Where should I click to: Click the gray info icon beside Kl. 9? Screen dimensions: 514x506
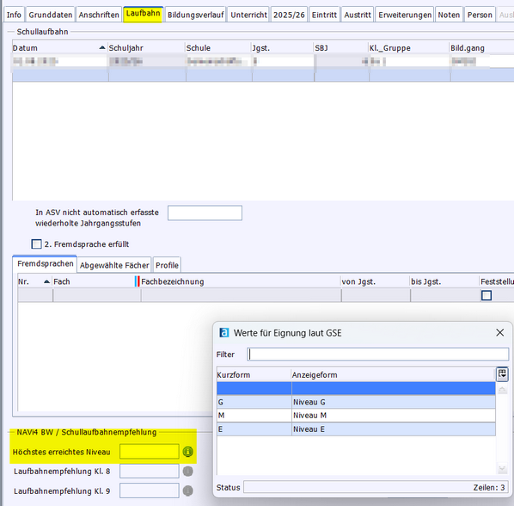coord(188,491)
